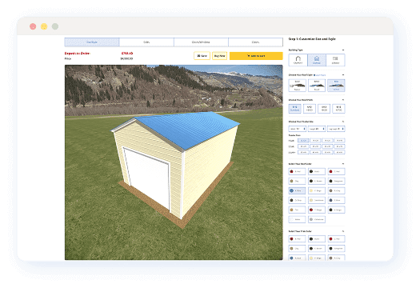This screenshot has height=288, width=420.
Task: Pick Pewter Gray roof color
Action: point(336,190)
